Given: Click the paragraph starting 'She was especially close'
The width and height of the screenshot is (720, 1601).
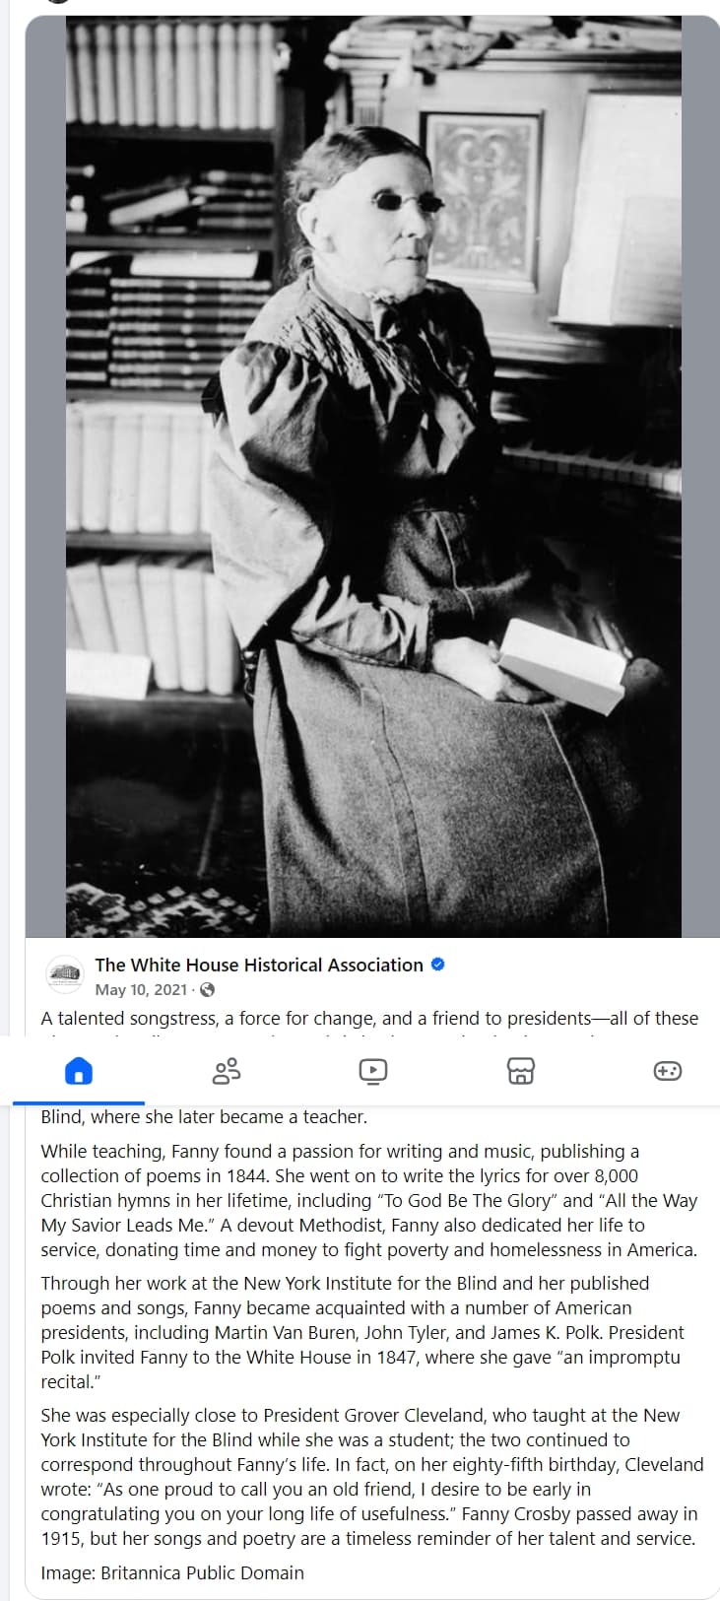Looking at the screenshot, I should pyautogui.click(x=372, y=1476).
